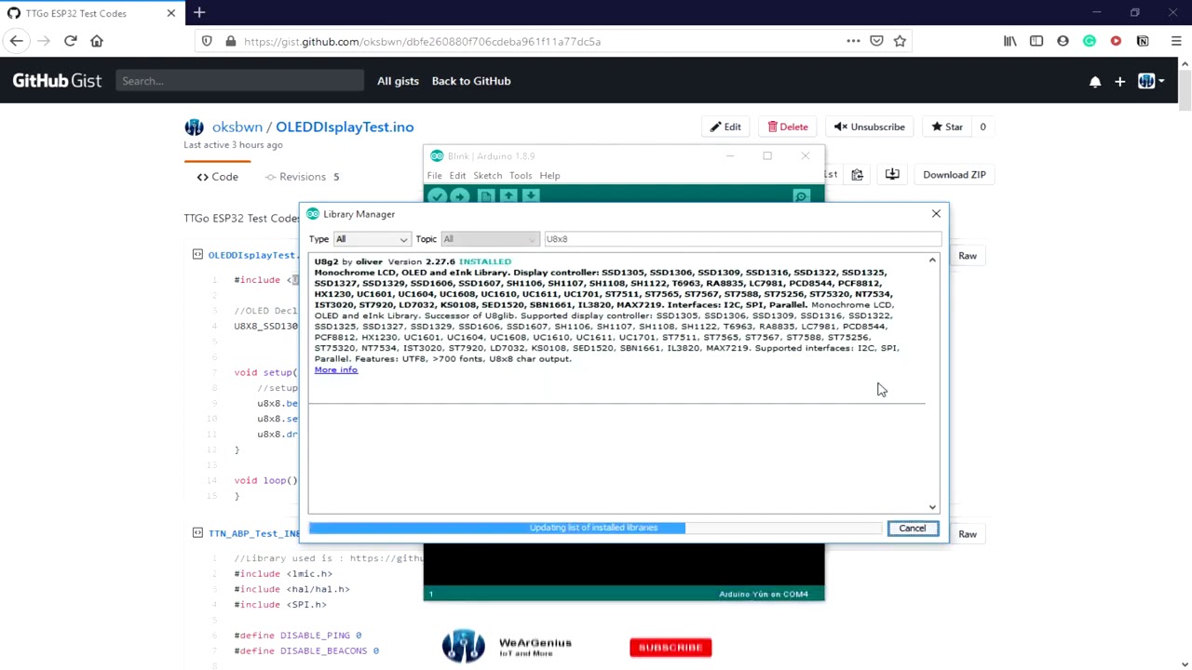This screenshot has height=670, width=1192.
Task: Open the page actions three-dot menu
Action: pos(853,41)
